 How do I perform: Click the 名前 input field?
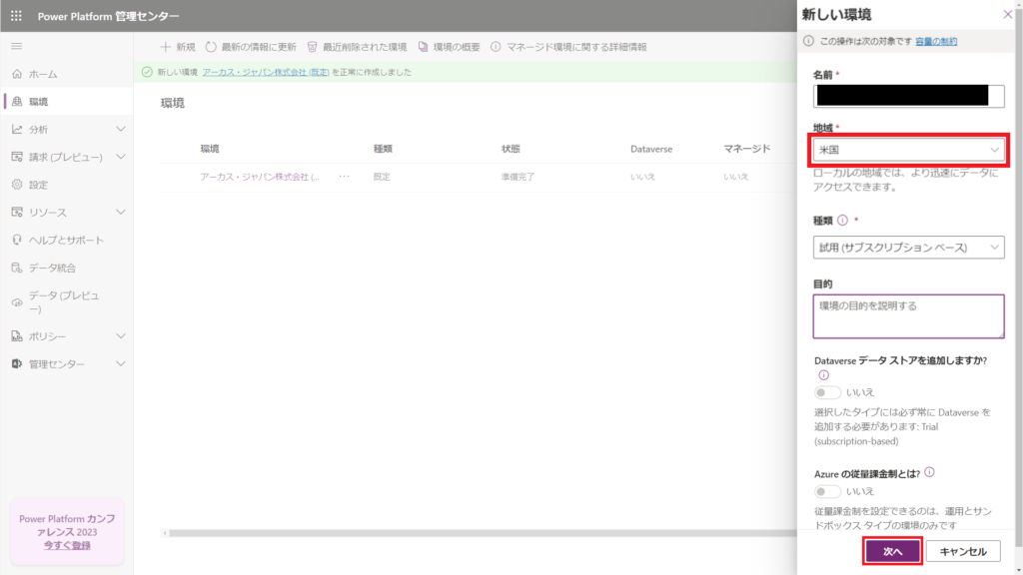pos(908,96)
